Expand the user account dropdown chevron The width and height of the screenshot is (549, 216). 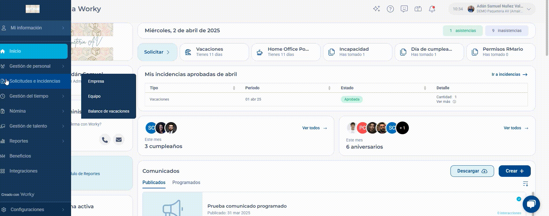point(529,9)
